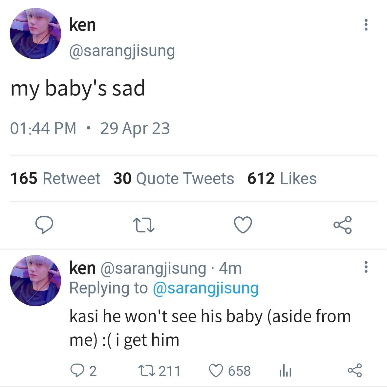This screenshot has width=387, height=387.
Task: Tap the main tweet's share icon
Action: pos(342,225)
